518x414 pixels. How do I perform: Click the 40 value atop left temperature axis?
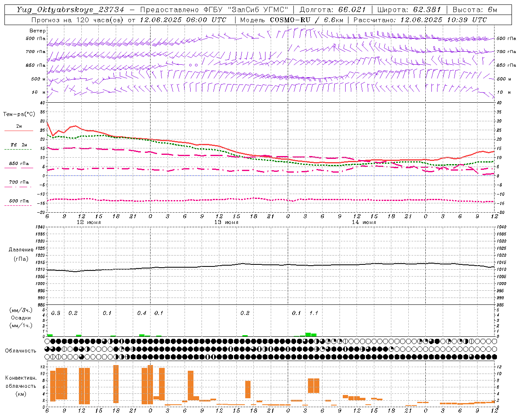point(42,103)
